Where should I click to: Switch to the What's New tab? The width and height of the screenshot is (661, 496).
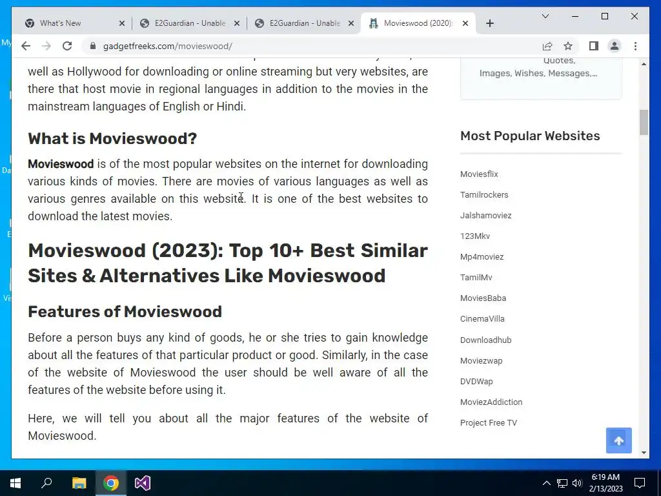click(74, 23)
